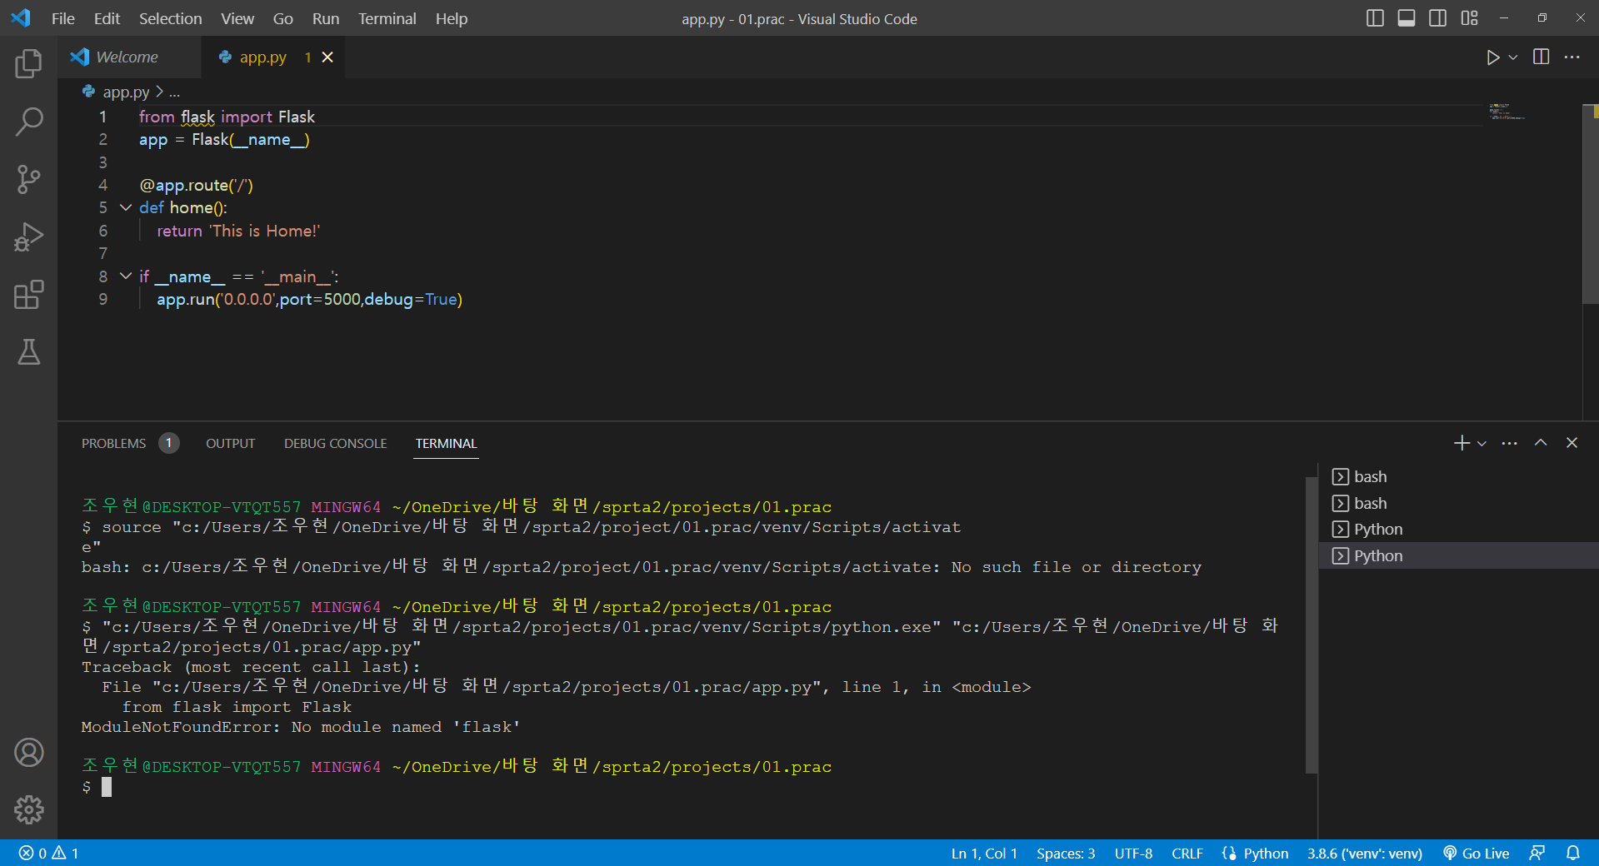Open the Testing flask view
The image size is (1599, 866).
tap(28, 352)
